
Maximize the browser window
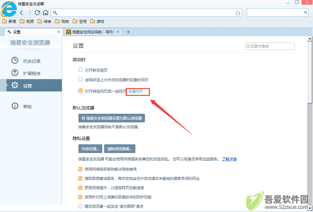pos(297,3)
